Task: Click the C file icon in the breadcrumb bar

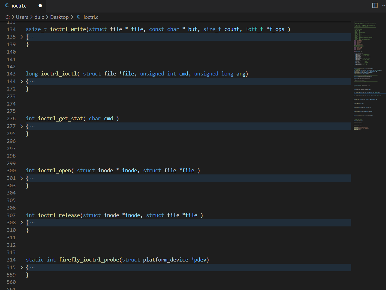Action: coord(79,17)
